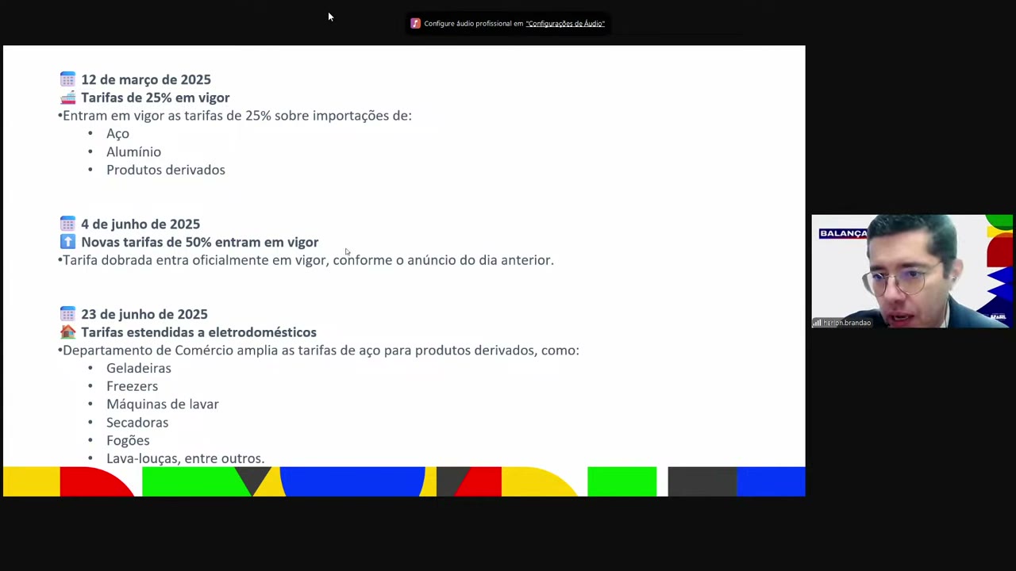1016x571 pixels.
Task: Click the up-arrow icon beside Novas tarifas de 50%
Action: (x=67, y=242)
